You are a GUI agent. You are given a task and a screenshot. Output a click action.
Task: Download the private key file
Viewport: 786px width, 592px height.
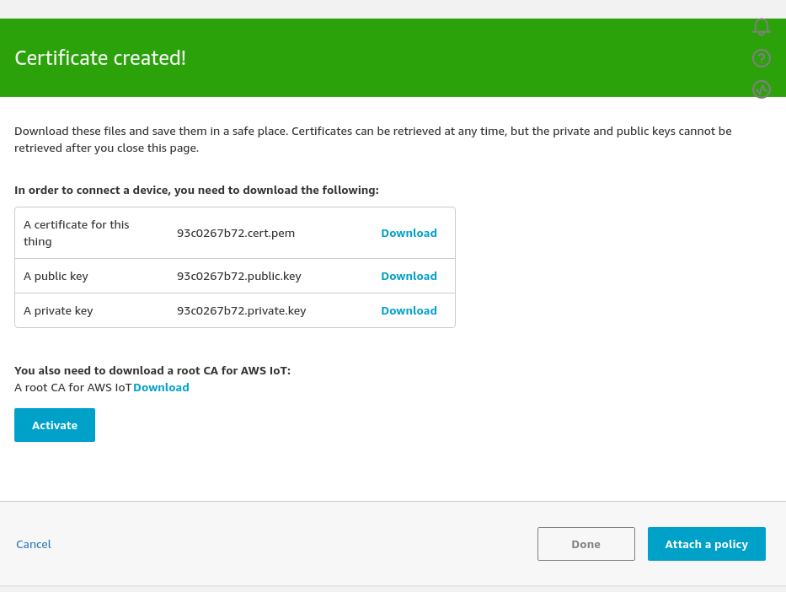pos(409,310)
